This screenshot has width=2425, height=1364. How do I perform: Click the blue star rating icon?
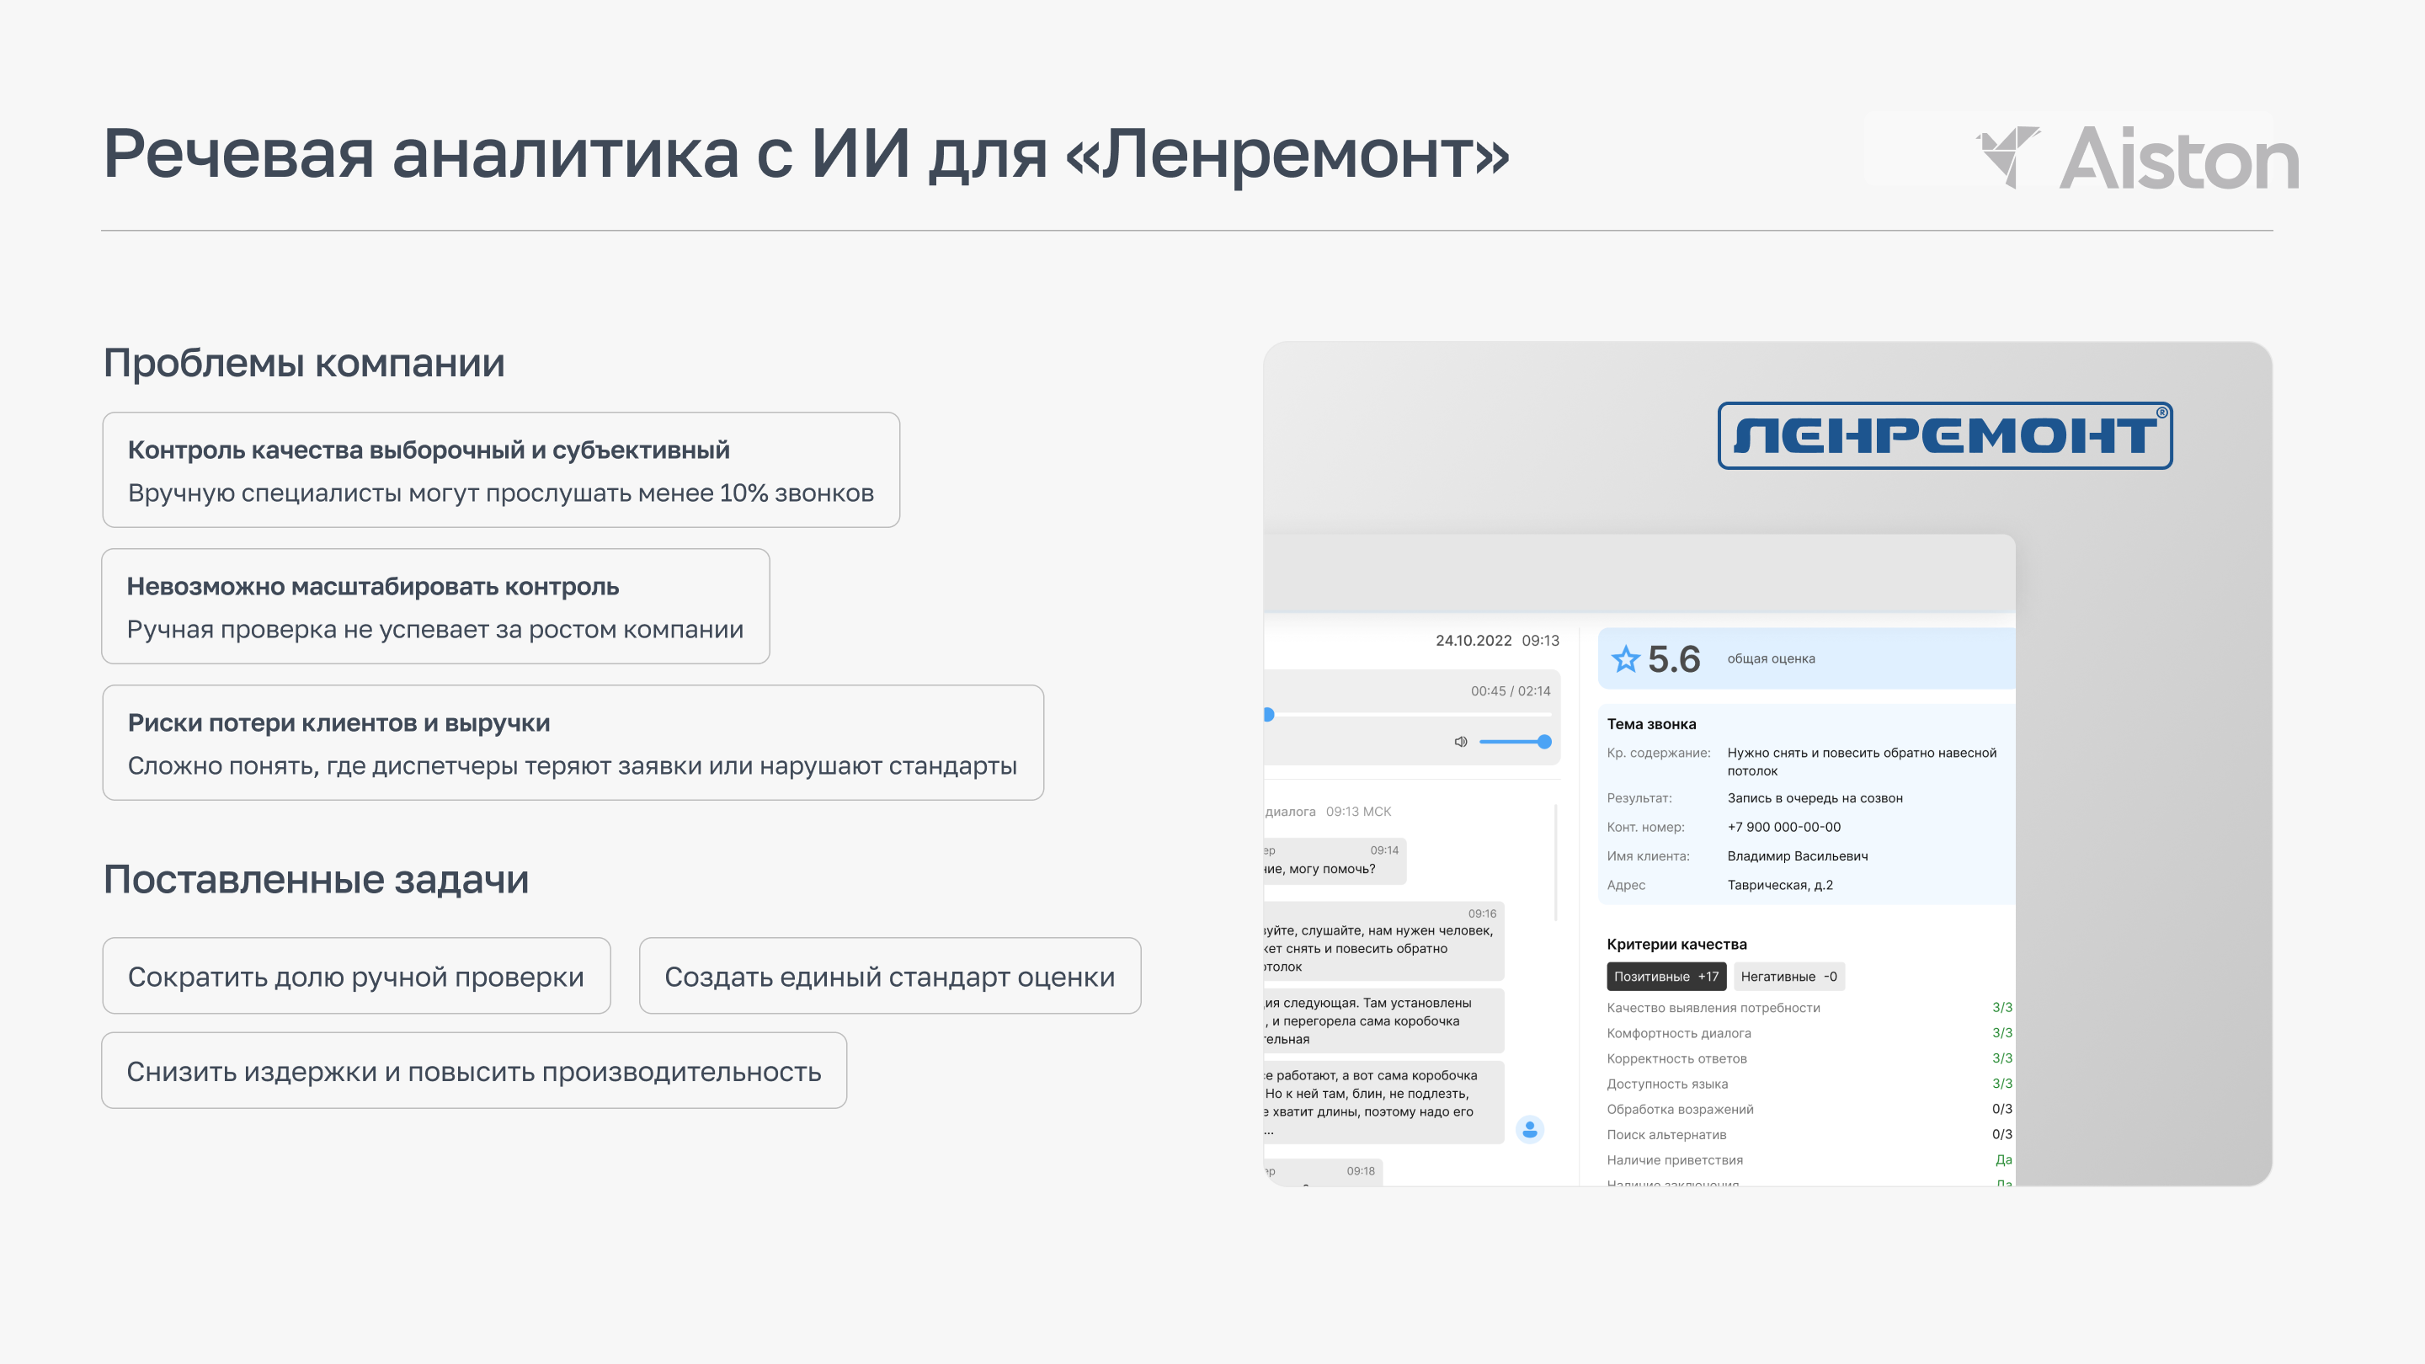tap(1627, 660)
